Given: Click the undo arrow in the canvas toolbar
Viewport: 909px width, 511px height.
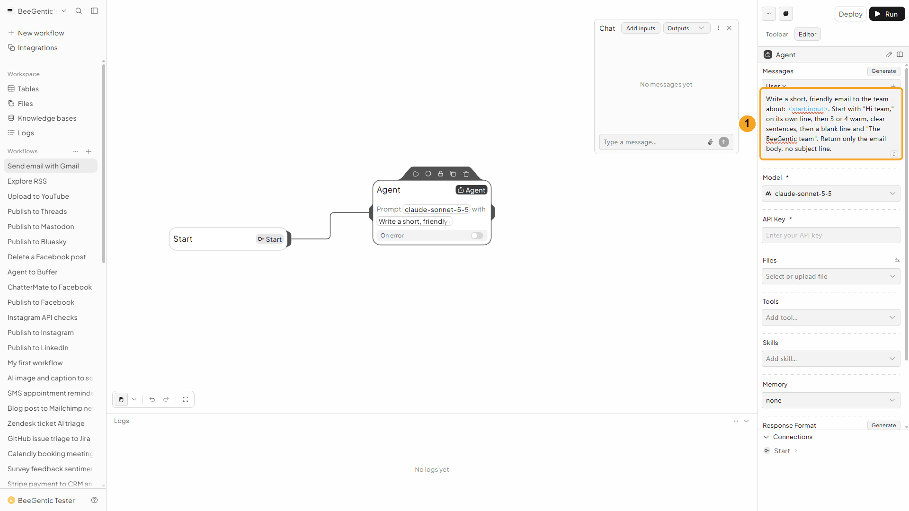Looking at the screenshot, I should (x=152, y=399).
